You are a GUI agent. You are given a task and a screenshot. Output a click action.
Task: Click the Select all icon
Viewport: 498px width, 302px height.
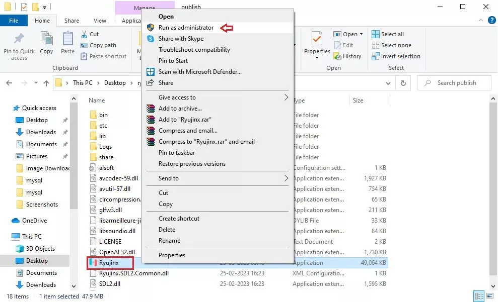376,34
